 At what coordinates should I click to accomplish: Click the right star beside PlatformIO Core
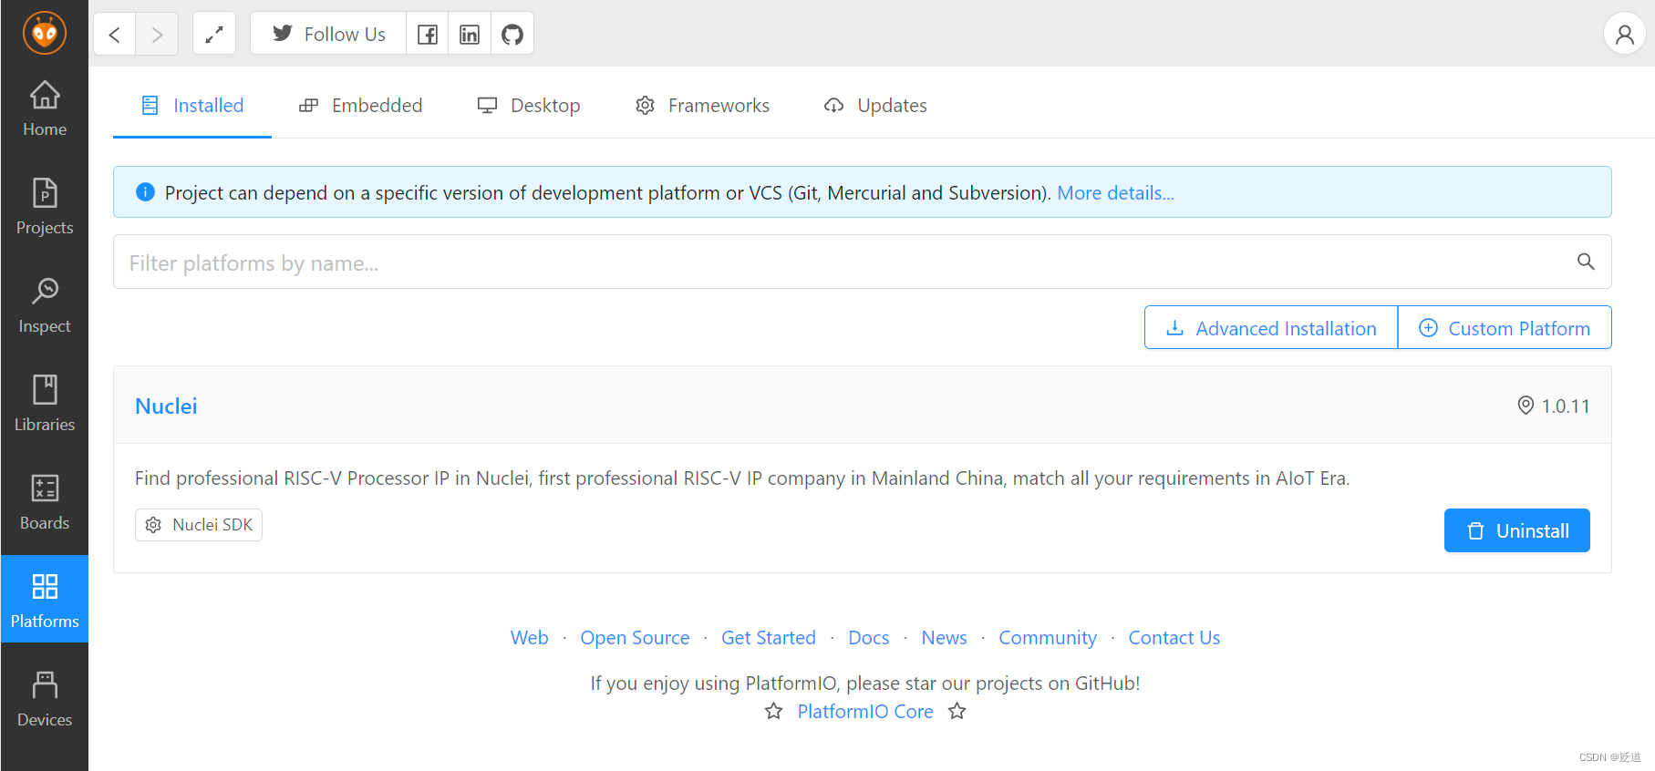pos(957,711)
